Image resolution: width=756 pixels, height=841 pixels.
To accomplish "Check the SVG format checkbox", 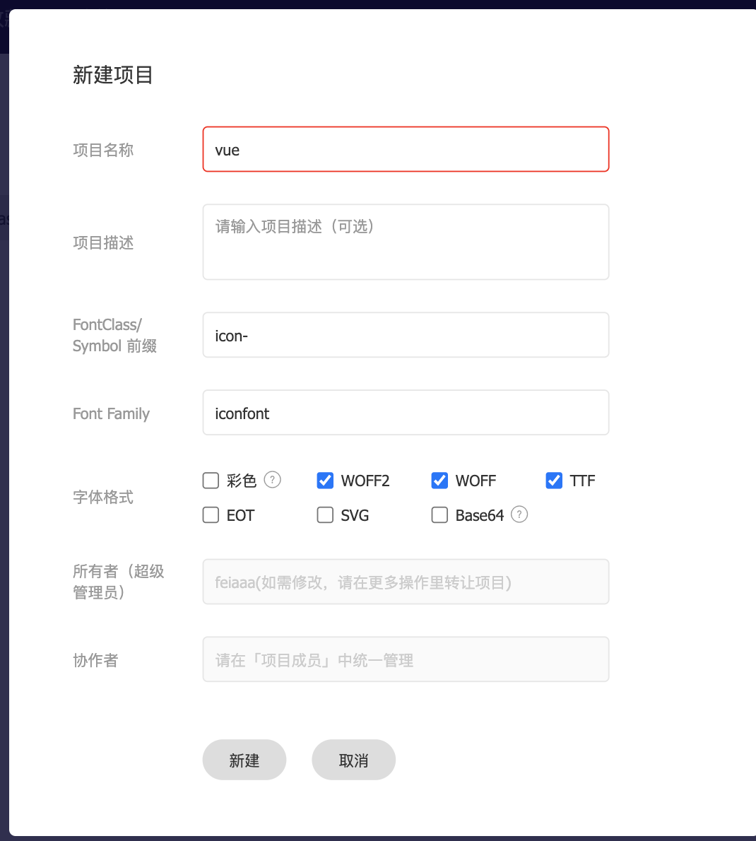I will point(324,514).
